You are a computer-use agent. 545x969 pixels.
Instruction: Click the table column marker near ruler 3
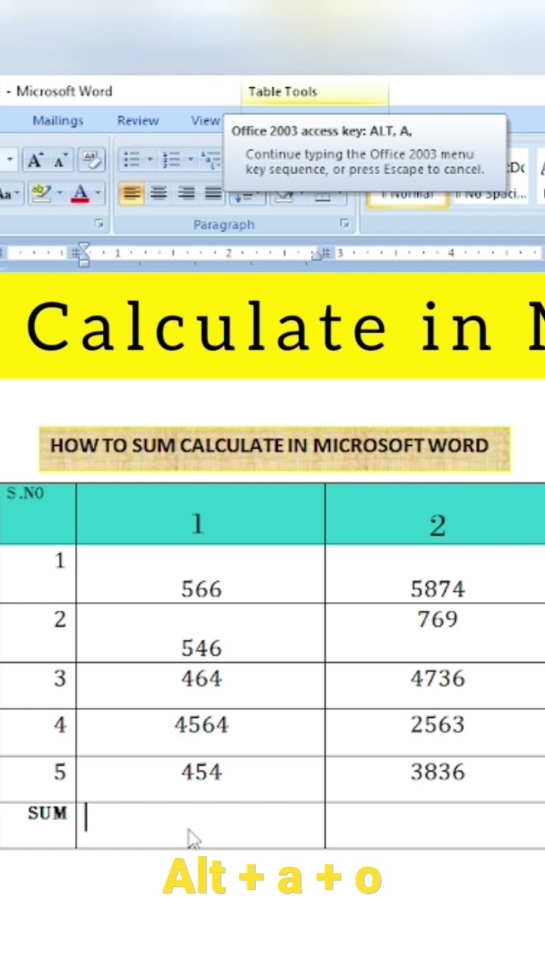325,254
